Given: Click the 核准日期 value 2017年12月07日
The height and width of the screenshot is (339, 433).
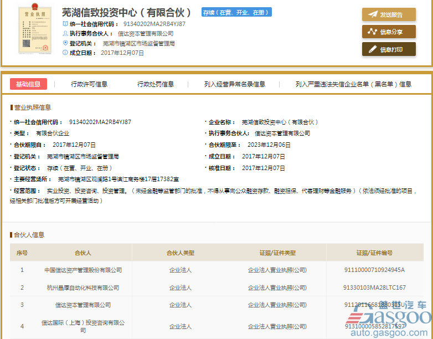Looking at the screenshot, I should click(264, 168).
